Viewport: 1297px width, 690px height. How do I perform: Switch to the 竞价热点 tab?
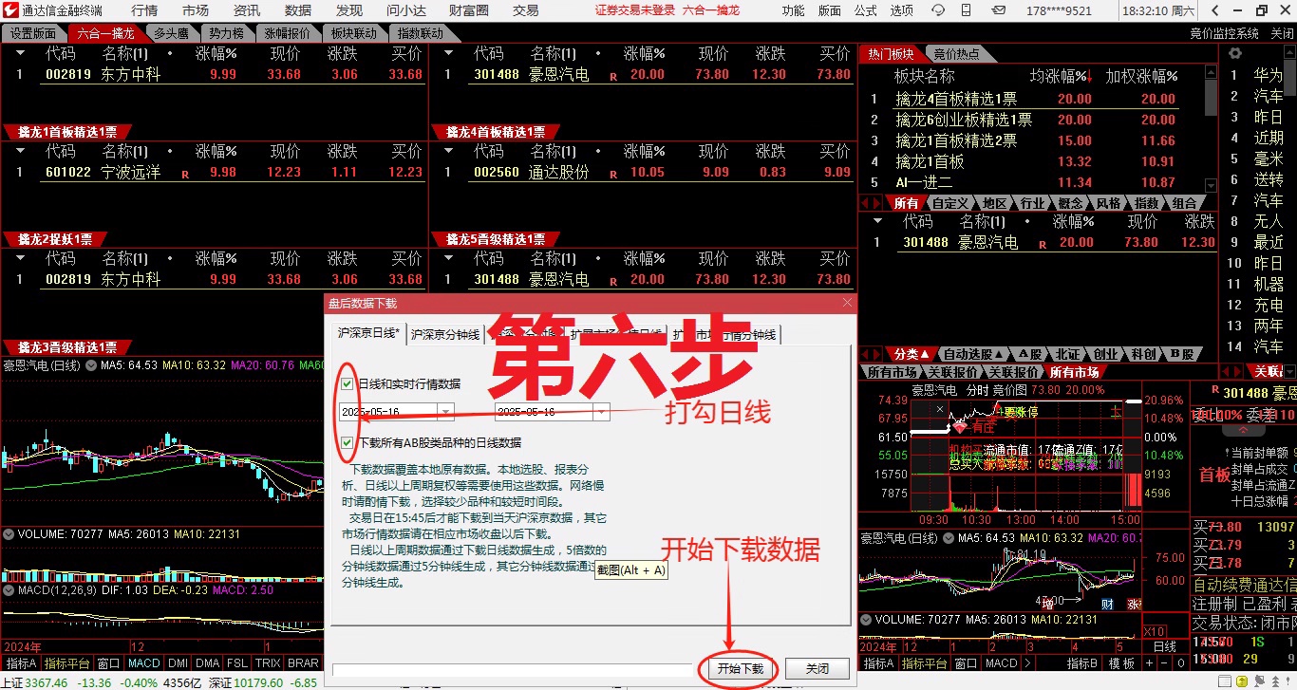[x=956, y=53]
